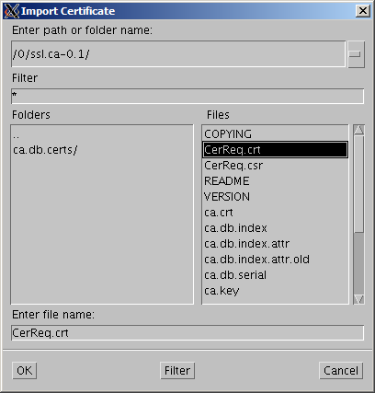
Task: Click the Files list scrollbar thumb
Action: [x=358, y=184]
